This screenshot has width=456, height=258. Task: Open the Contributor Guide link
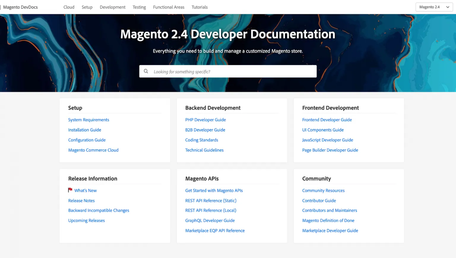319,200
